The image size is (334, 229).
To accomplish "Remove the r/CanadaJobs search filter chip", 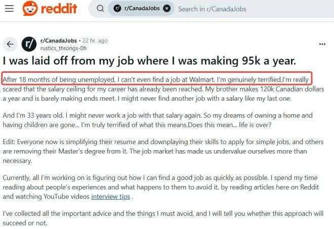I will [x=167, y=9].
